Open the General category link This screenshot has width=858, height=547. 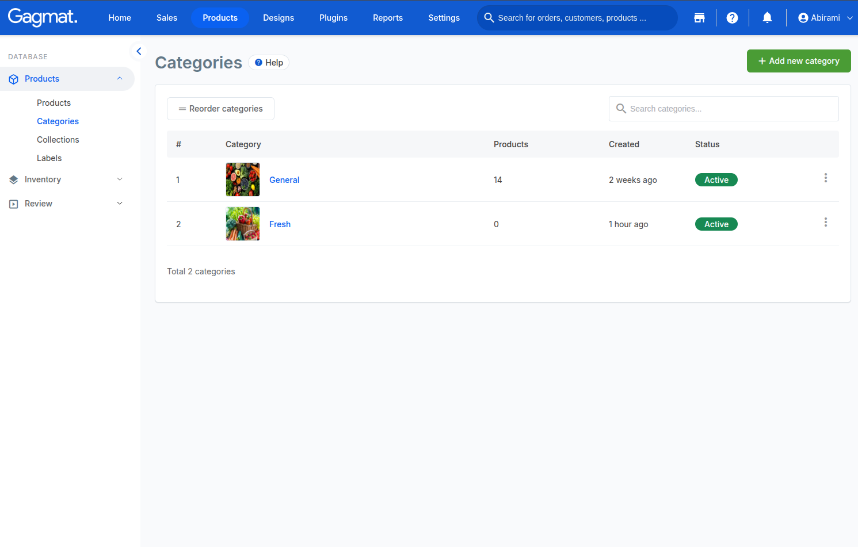pyautogui.click(x=284, y=180)
